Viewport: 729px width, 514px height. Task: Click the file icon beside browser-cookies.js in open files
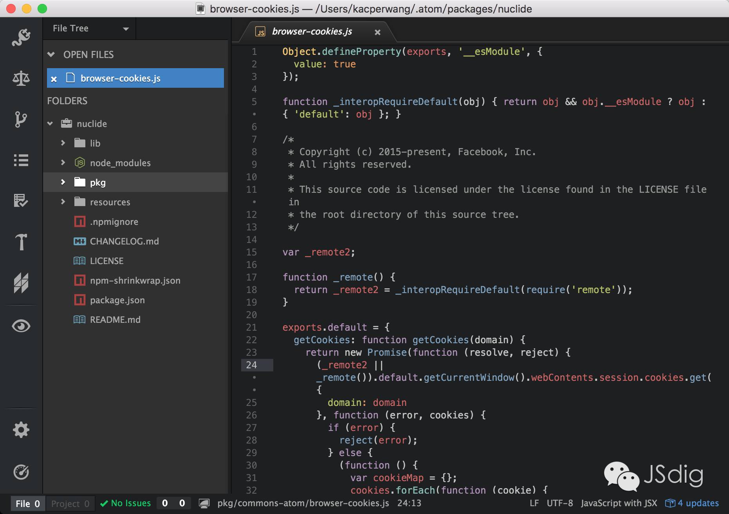[70, 78]
